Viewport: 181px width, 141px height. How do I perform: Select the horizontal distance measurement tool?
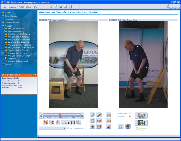pyautogui.click(x=109, y=121)
